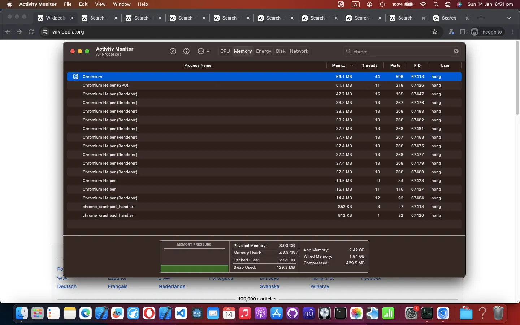520x325 pixels.
Task: Click the green Memory Pressure graph
Action: (x=194, y=269)
